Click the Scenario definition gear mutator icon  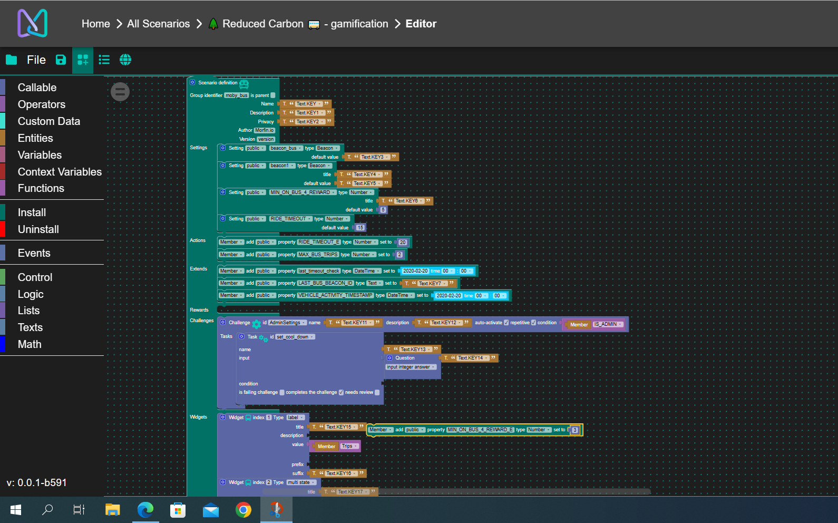coord(192,83)
